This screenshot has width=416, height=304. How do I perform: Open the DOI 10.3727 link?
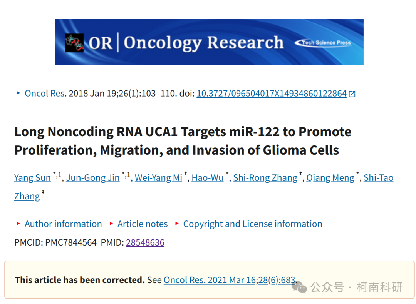(x=272, y=93)
